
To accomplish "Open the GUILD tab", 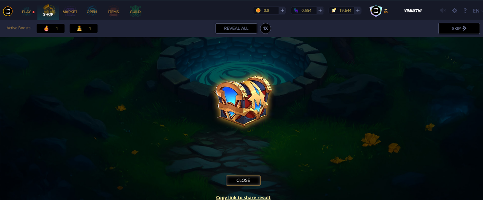I will click(135, 11).
